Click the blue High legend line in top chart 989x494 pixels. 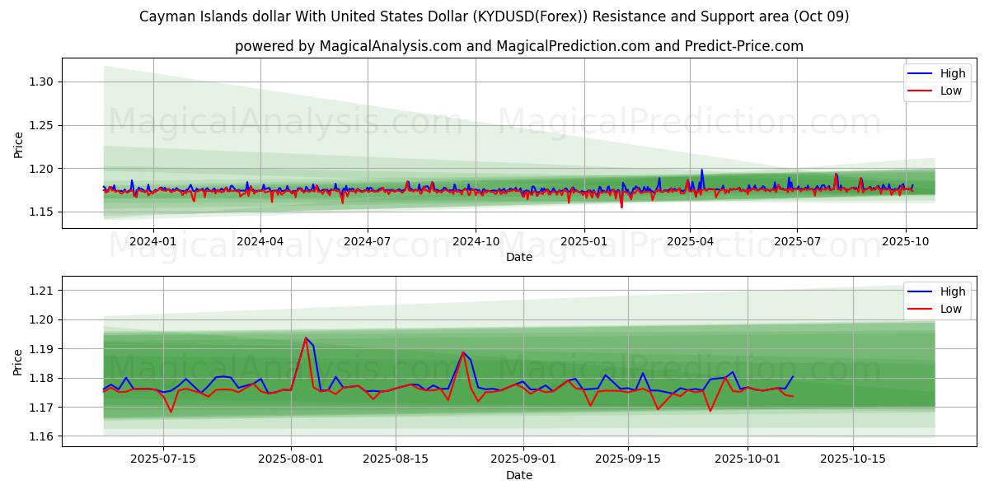click(921, 73)
